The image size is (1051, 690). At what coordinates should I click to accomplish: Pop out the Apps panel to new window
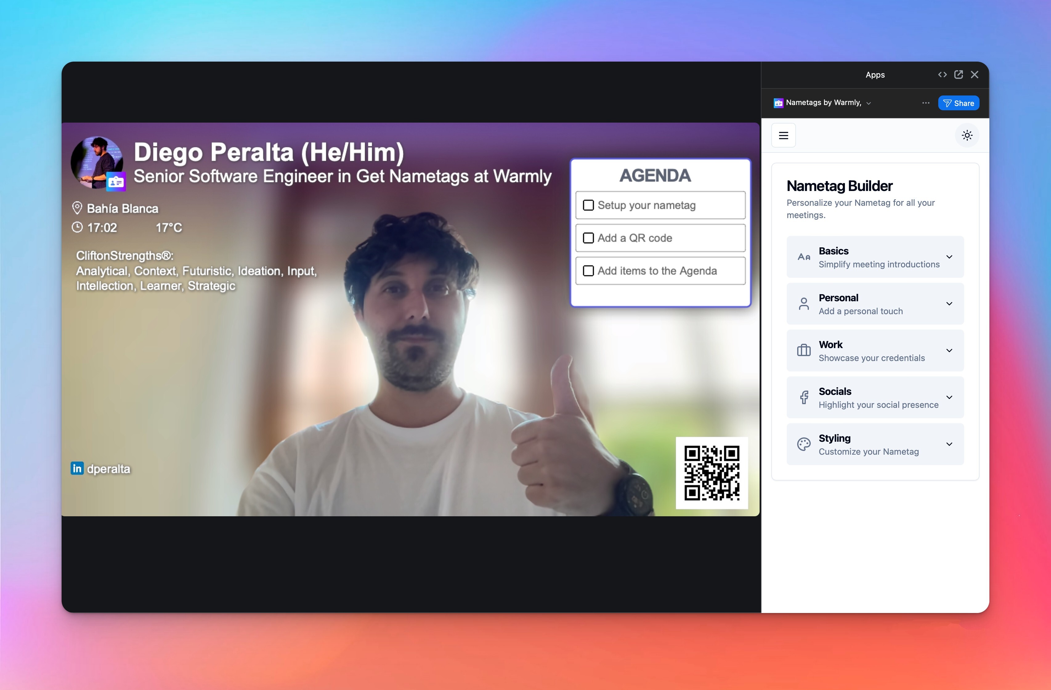coord(958,75)
